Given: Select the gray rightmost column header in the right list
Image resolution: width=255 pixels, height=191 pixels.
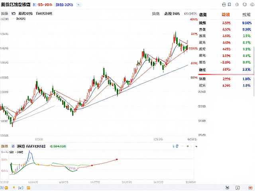Looking at the screenshot, I should pos(246,15).
